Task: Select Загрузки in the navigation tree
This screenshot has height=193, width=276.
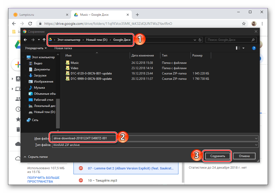Action: click(x=40, y=75)
